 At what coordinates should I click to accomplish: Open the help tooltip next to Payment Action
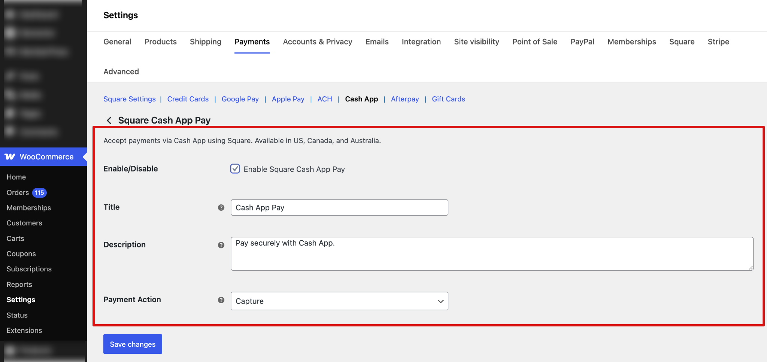221,300
